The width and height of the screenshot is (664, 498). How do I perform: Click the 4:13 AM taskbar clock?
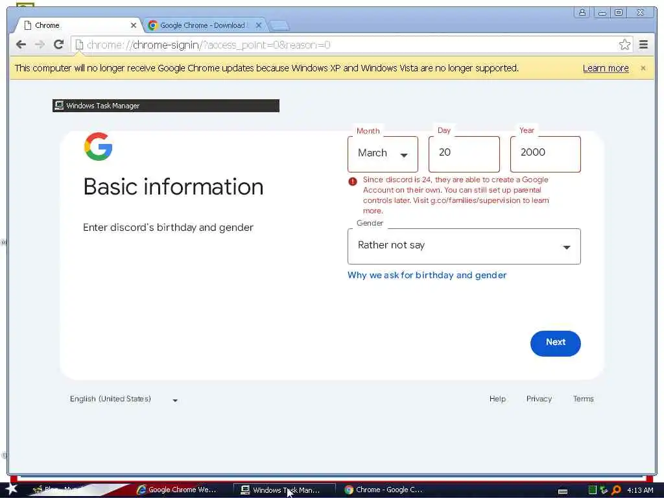tap(640, 490)
